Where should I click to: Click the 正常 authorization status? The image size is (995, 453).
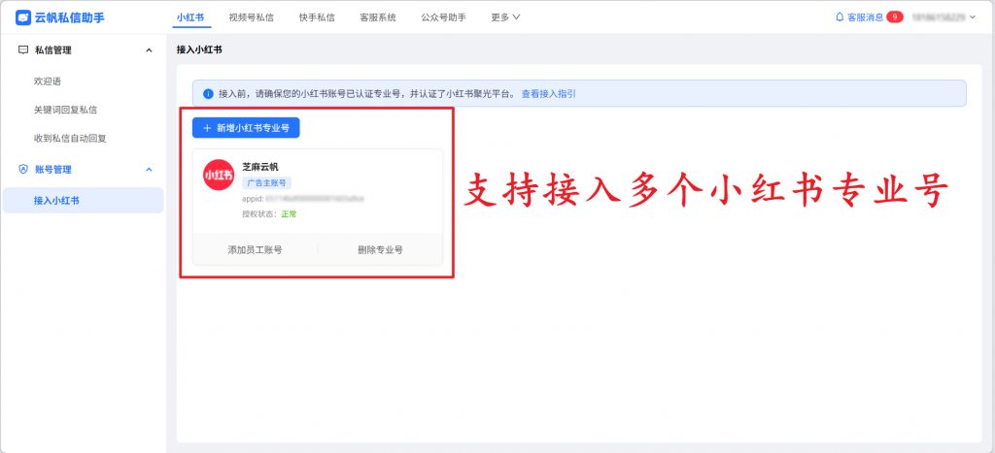pos(289,214)
